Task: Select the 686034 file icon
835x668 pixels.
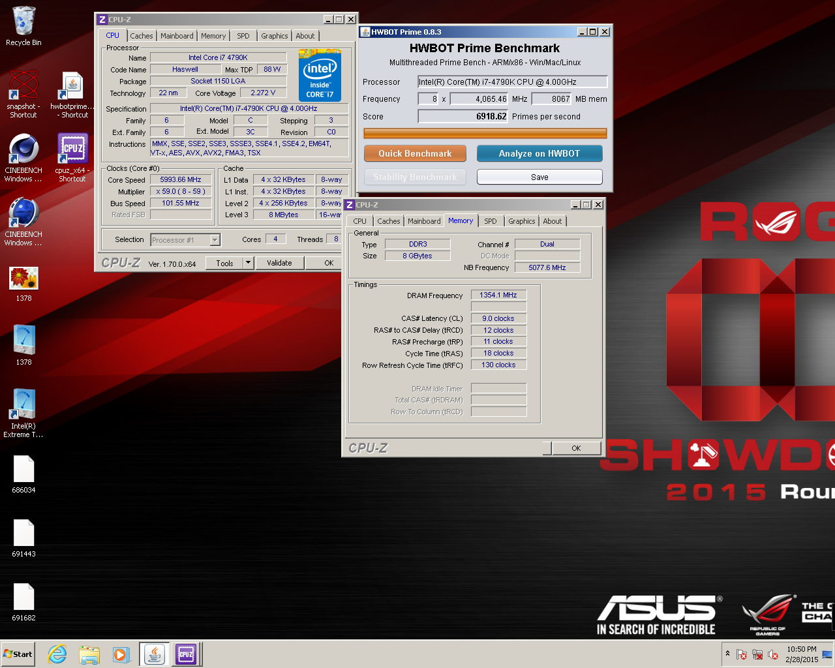Action: (23, 474)
